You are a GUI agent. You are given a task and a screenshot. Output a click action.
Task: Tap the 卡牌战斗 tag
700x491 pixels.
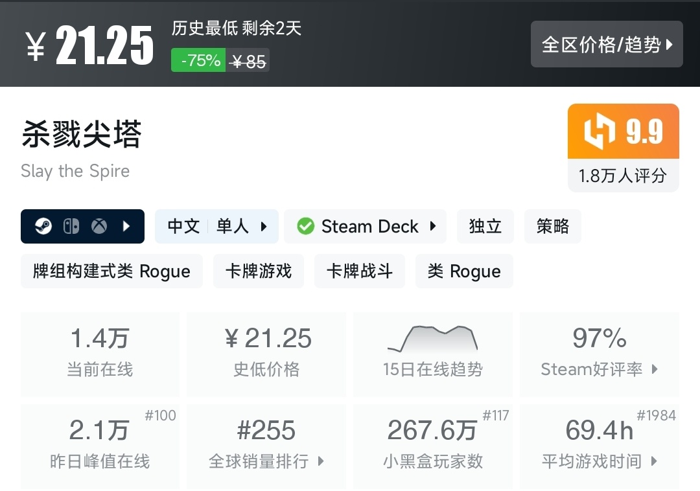click(x=360, y=271)
